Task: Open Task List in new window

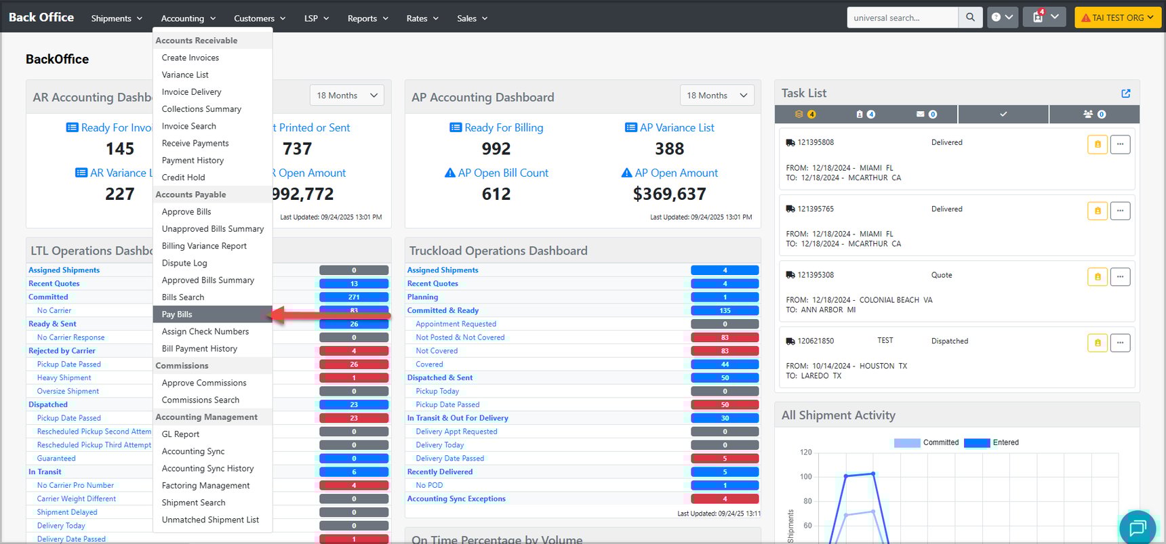Action: point(1125,93)
